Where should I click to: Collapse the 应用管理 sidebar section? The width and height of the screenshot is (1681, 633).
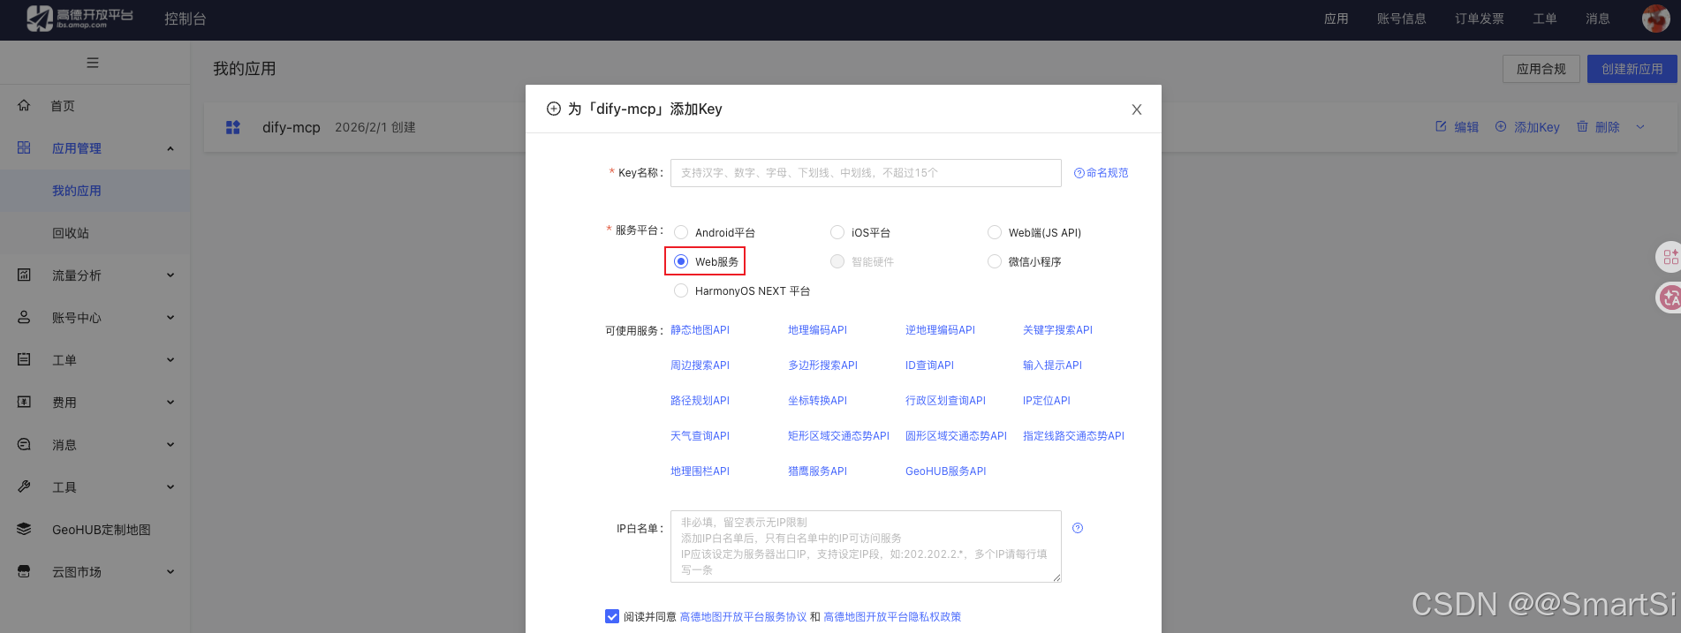(x=170, y=148)
